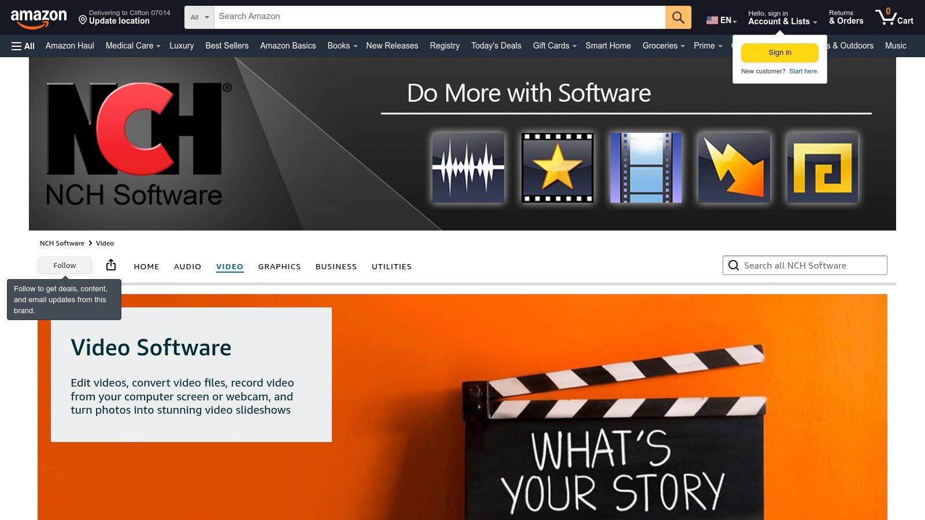Click the audio waveform software icon
The width and height of the screenshot is (925, 520).
tap(468, 168)
